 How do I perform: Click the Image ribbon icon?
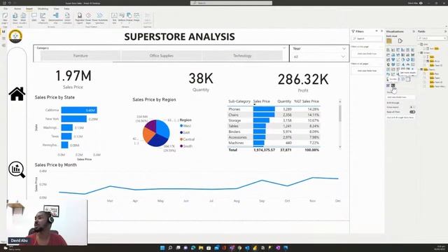pos(136,17)
